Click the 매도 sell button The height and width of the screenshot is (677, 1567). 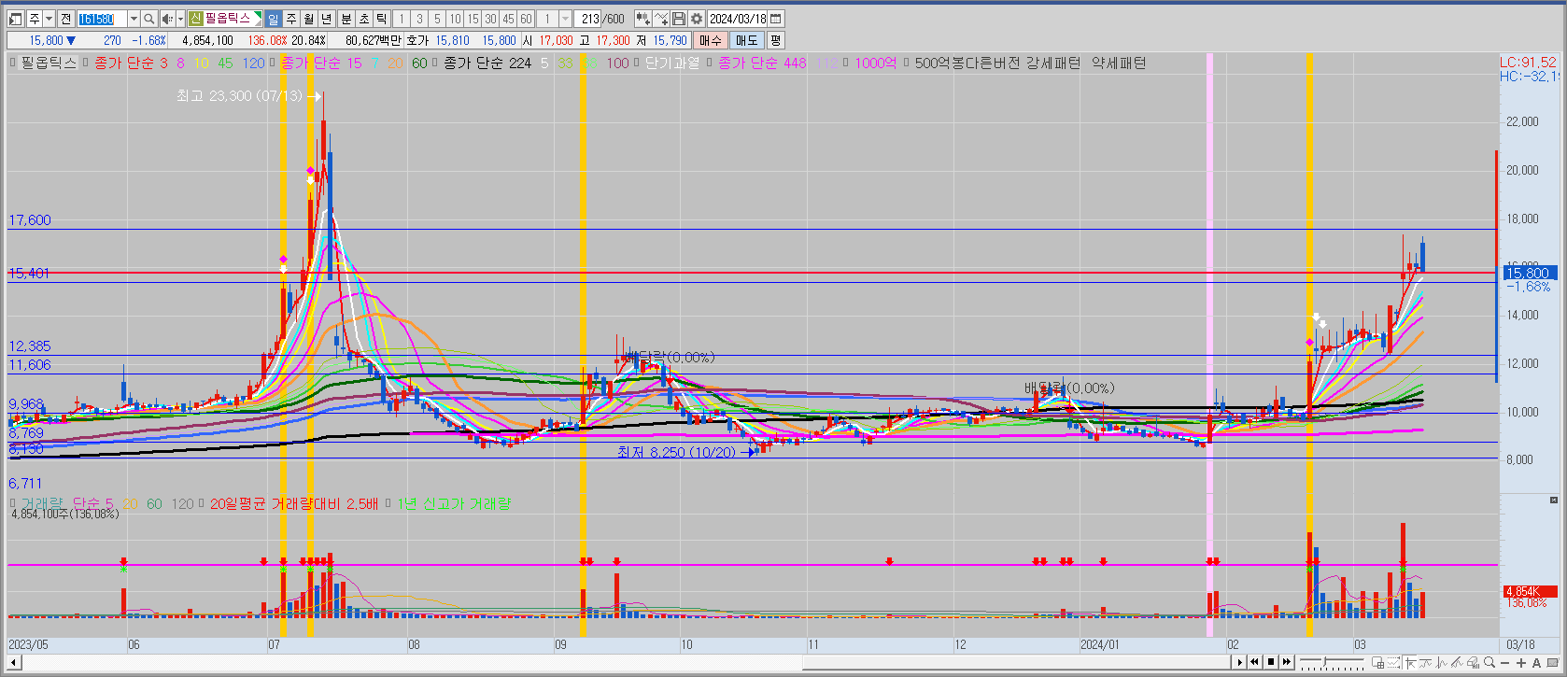(747, 40)
